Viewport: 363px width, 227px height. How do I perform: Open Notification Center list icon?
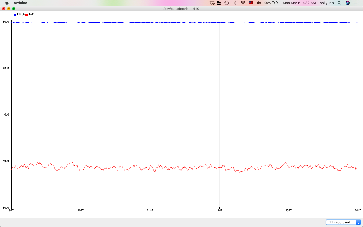click(355, 3)
